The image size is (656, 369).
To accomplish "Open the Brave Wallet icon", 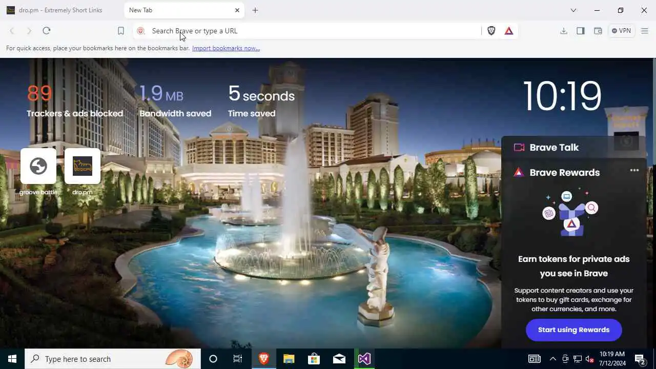I will [598, 31].
